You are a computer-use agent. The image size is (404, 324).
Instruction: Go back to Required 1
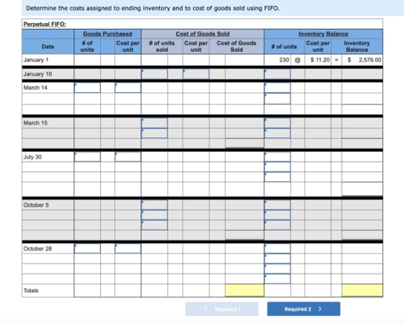tap(222, 309)
